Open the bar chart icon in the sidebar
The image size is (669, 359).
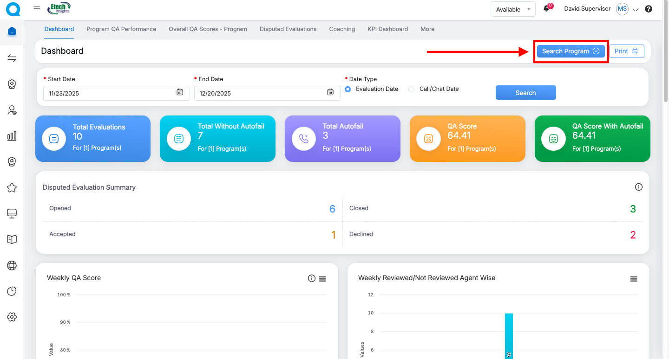pyautogui.click(x=12, y=136)
